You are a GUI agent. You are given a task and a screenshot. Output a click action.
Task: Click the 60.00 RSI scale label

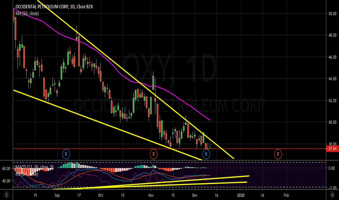[6, 169]
